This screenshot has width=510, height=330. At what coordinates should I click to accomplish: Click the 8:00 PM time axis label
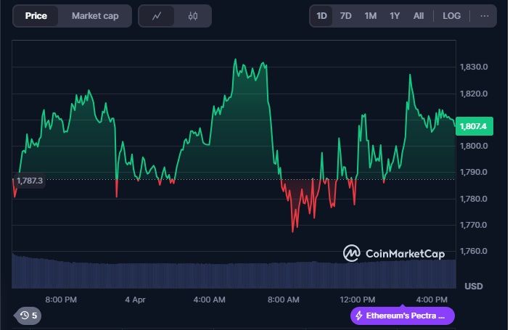61,300
